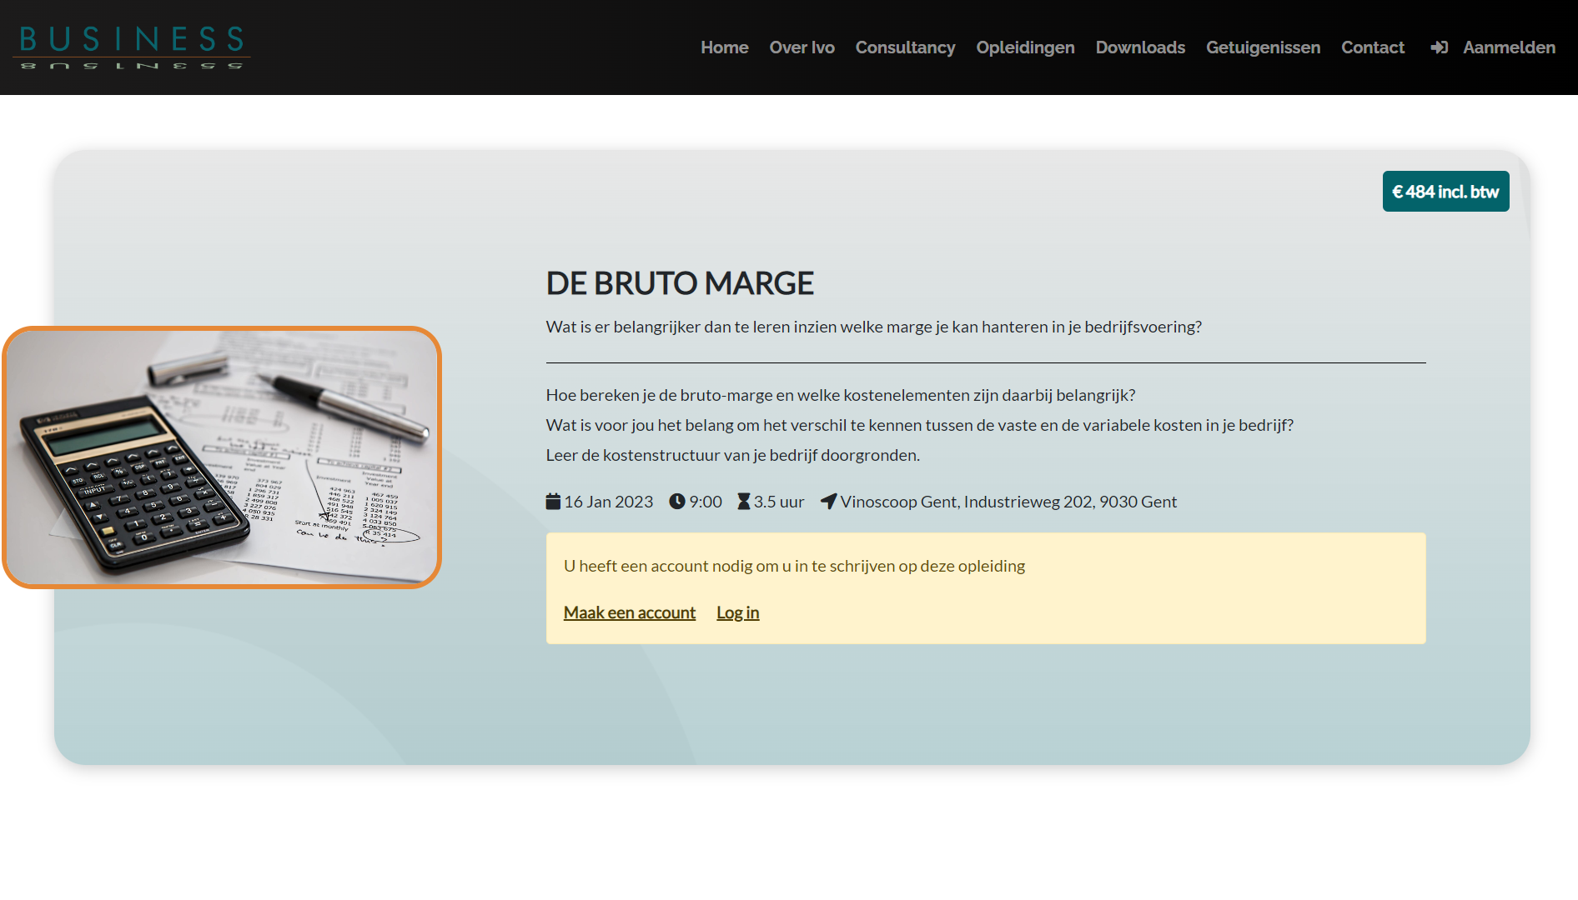Click the hourglass icon before 3.5 uur

tap(744, 502)
